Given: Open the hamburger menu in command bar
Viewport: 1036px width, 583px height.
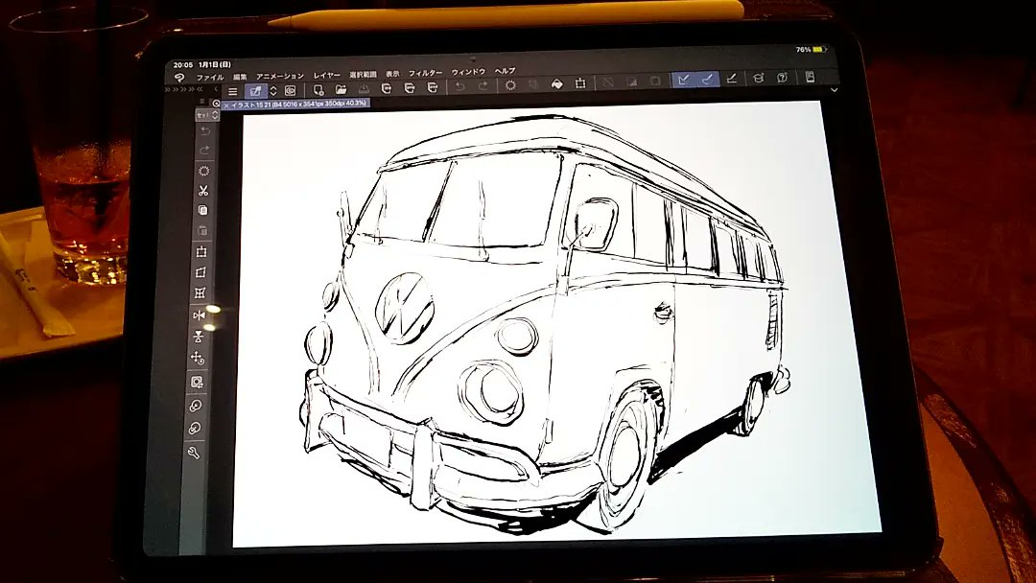Looking at the screenshot, I should tap(232, 92).
